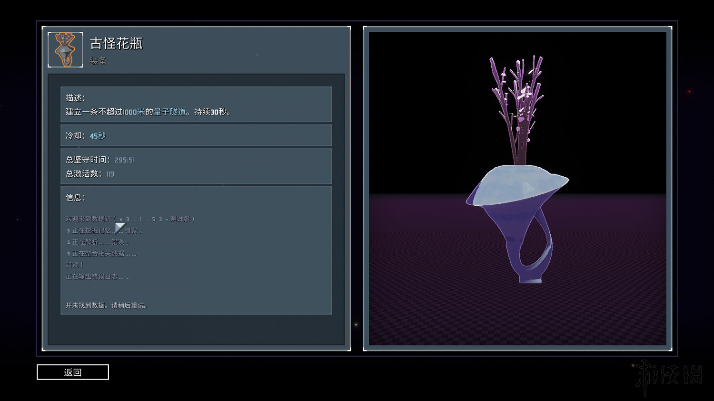Click the 返回 back button
Viewport: 714px width, 401px height.
click(73, 372)
